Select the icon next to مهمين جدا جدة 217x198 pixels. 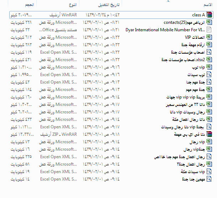point(210,179)
